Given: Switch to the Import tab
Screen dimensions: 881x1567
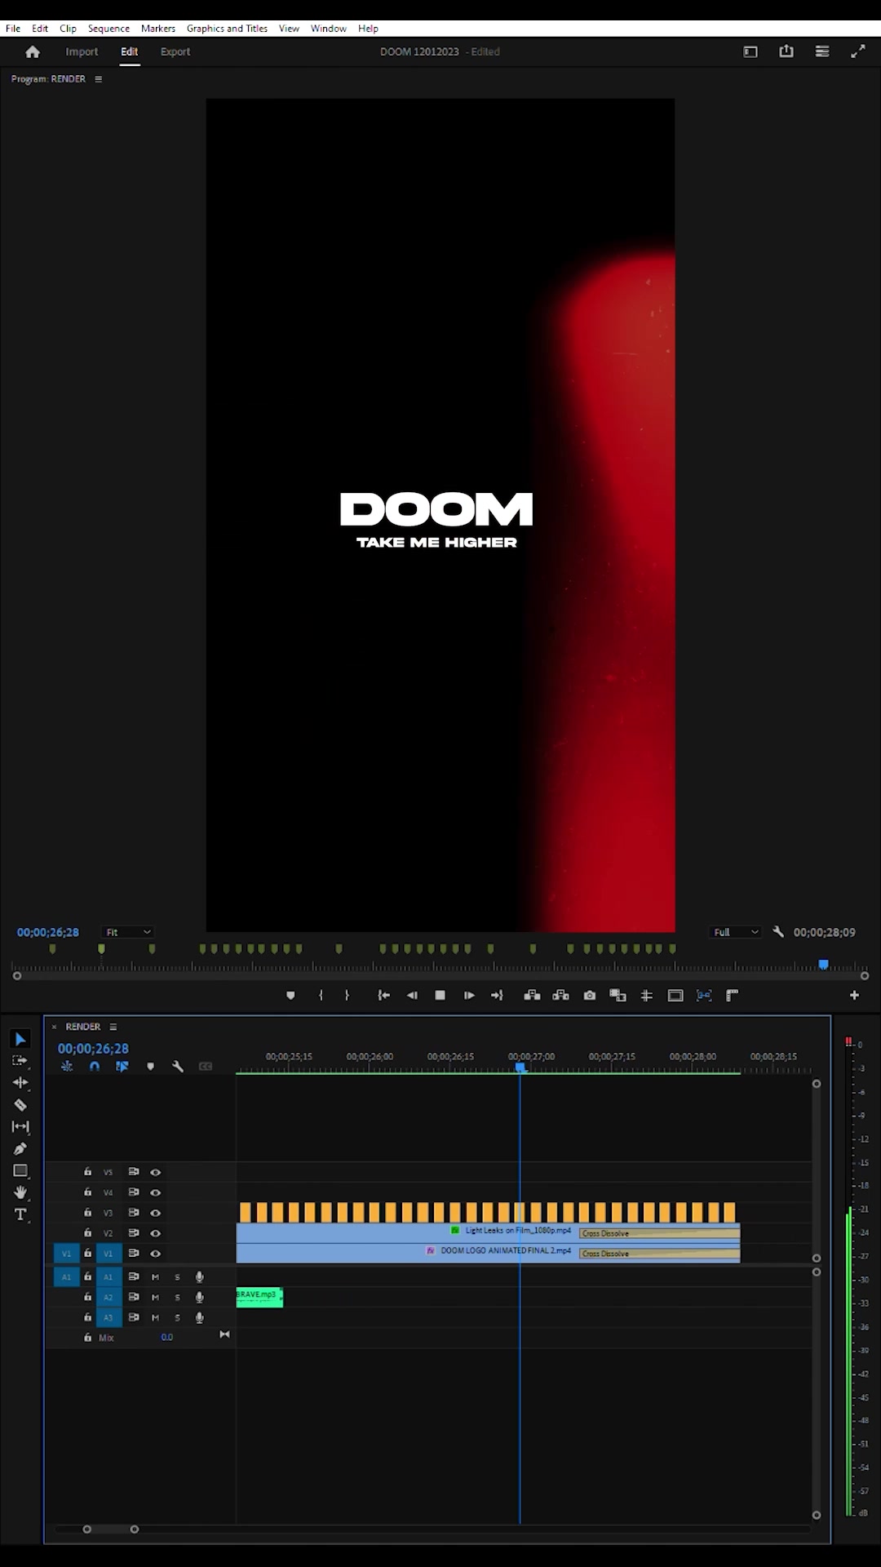Looking at the screenshot, I should pos(82,51).
